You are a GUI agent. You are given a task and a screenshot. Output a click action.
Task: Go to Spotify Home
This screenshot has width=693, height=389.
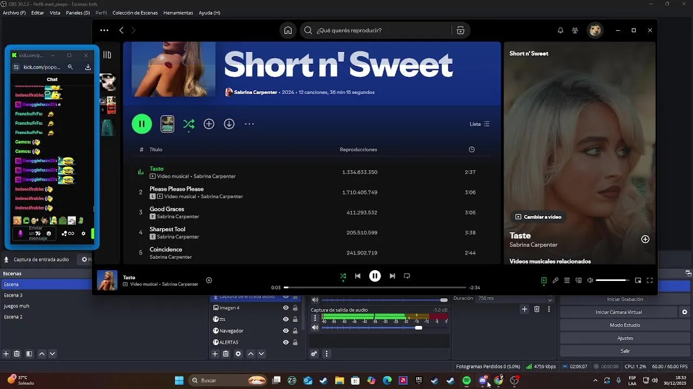tap(288, 30)
